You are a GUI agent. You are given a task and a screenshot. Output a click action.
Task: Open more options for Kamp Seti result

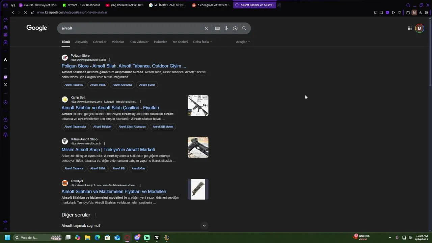(x=140, y=102)
